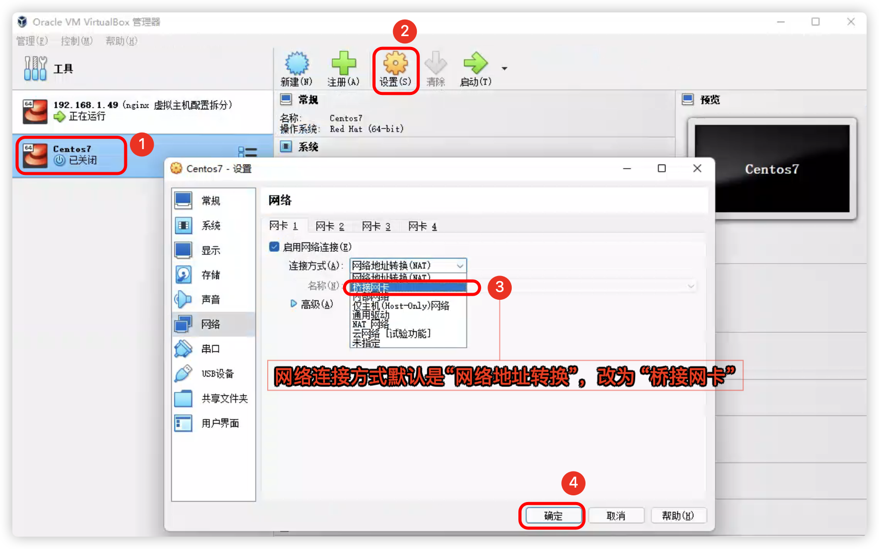This screenshot has height=549, width=879.
Task: Choose 未指定 option in list
Action: coord(408,343)
